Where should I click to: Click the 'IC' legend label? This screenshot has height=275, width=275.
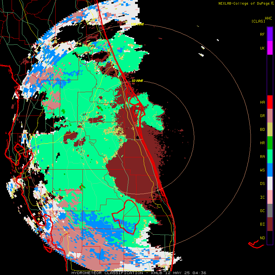pos(262,197)
